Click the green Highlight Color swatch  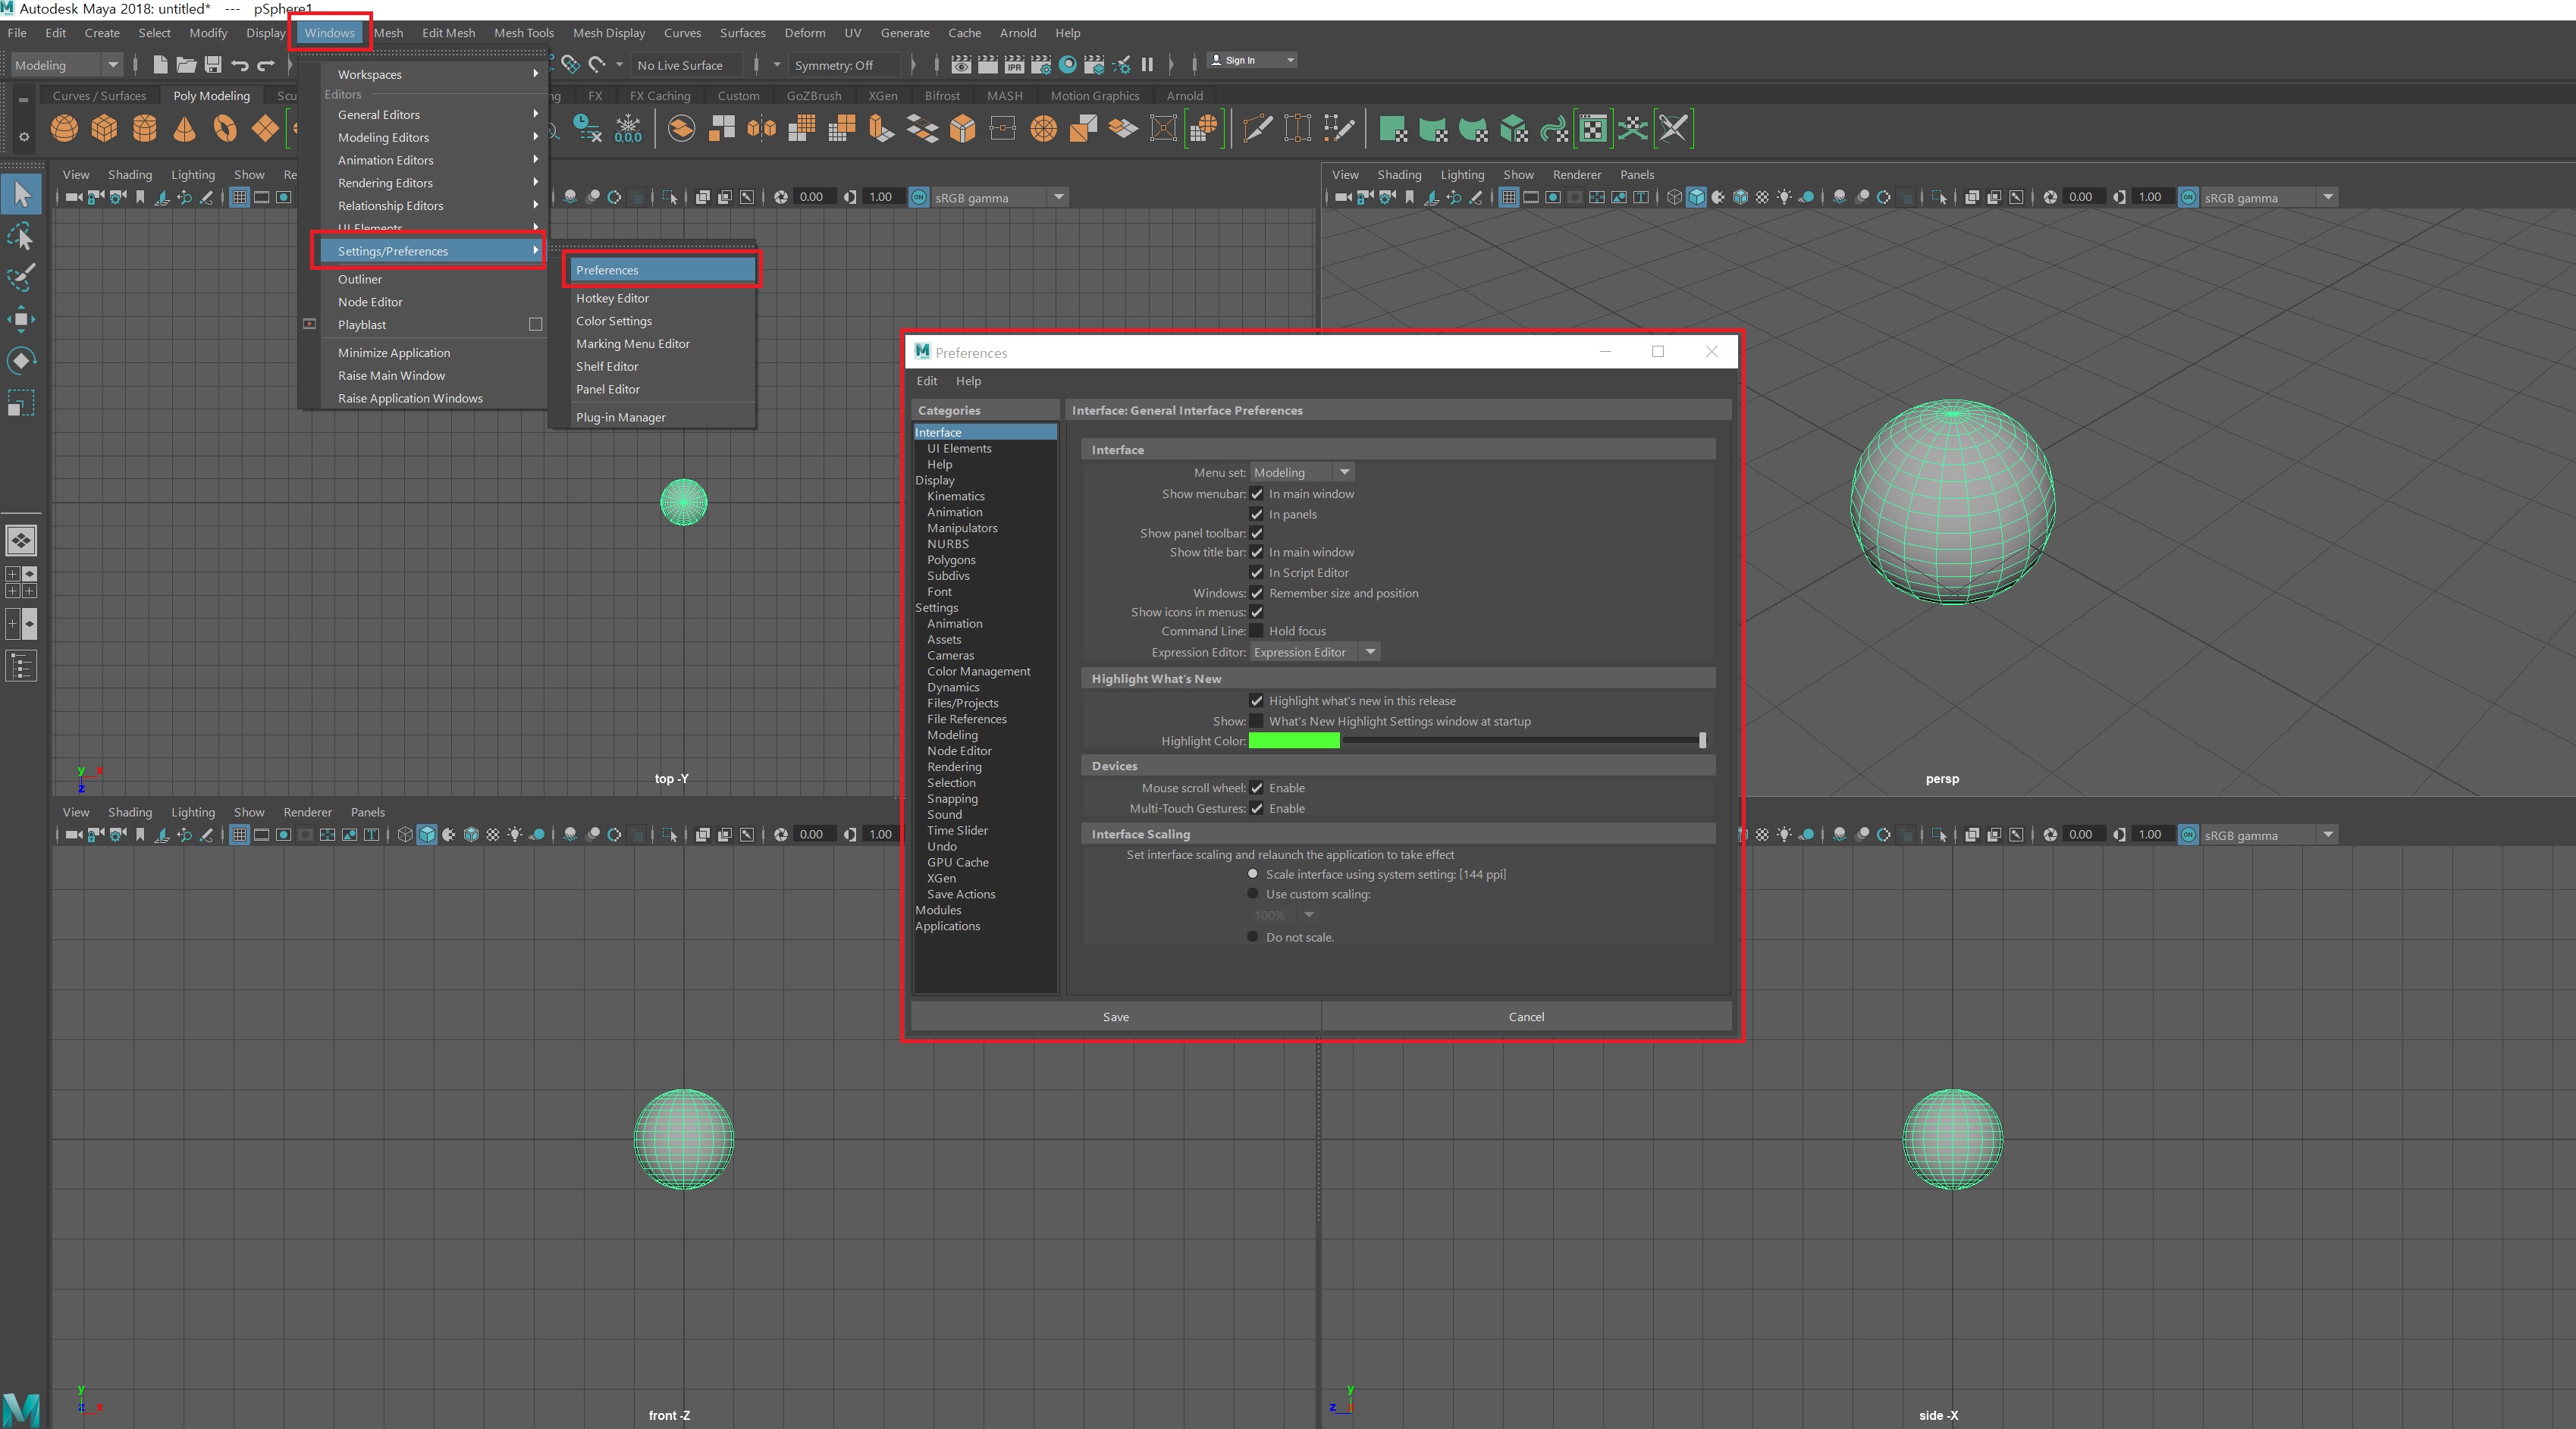click(1293, 741)
